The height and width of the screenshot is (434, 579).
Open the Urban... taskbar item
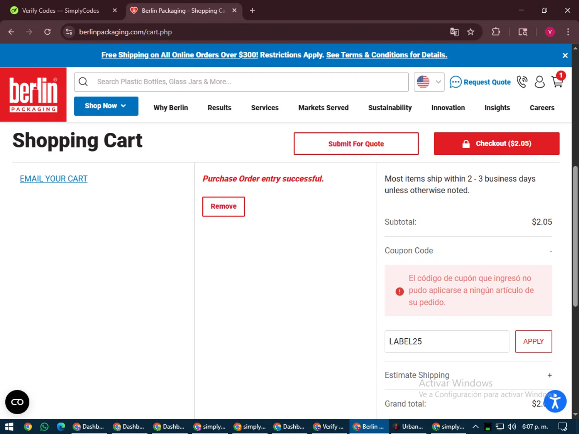(x=408, y=427)
